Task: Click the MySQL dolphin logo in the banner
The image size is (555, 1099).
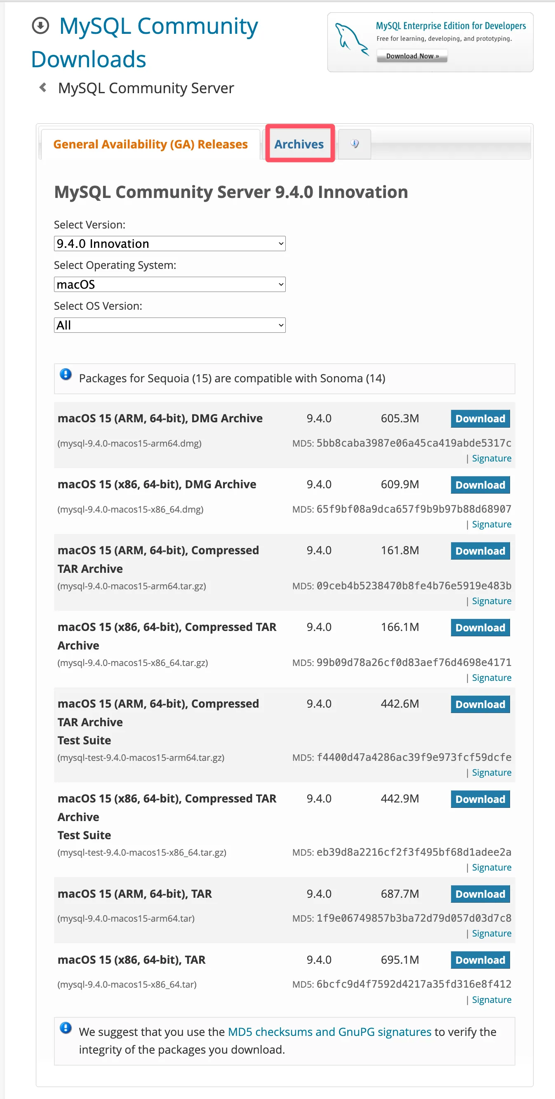Action: click(x=351, y=40)
